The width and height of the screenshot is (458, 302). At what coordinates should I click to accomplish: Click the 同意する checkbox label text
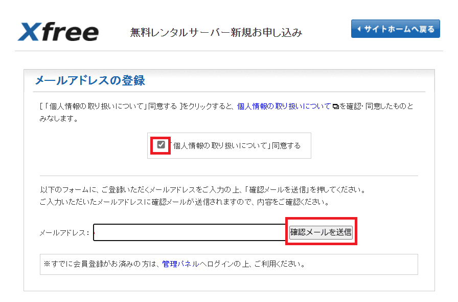[236, 145]
